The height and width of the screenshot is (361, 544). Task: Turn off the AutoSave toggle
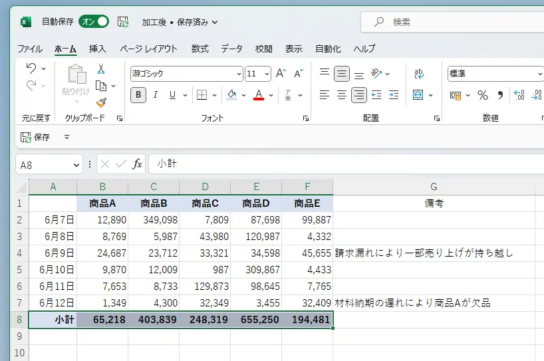[94, 22]
